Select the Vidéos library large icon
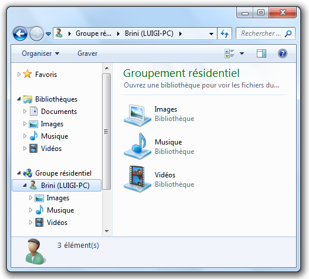This screenshot has width=309, height=279. (x=138, y=179)
